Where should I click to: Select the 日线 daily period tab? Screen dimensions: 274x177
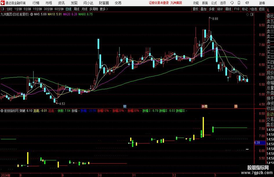point(68,9)
